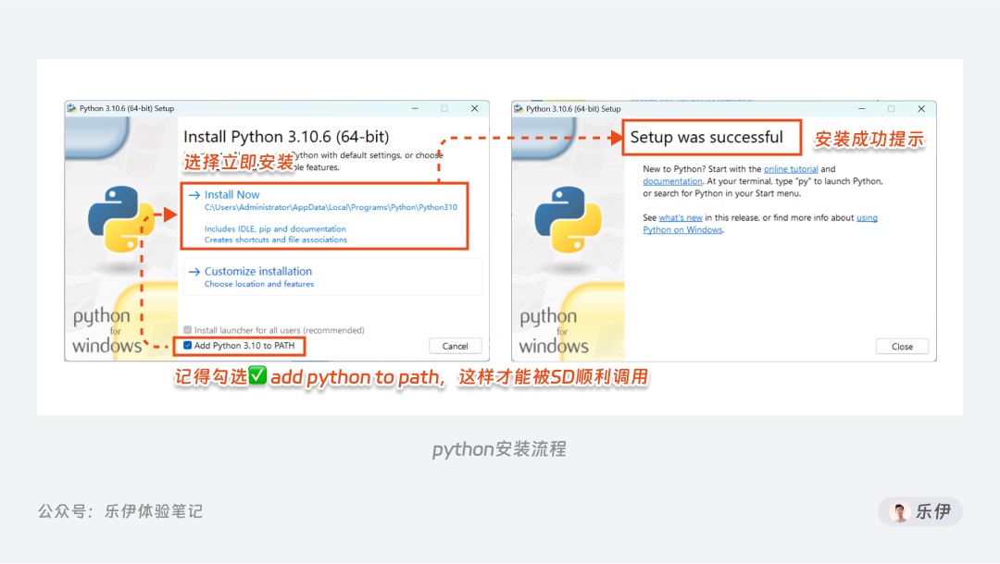Close the successful setup dialog via Close button
Screen dimensions: 1000x564
902,347
